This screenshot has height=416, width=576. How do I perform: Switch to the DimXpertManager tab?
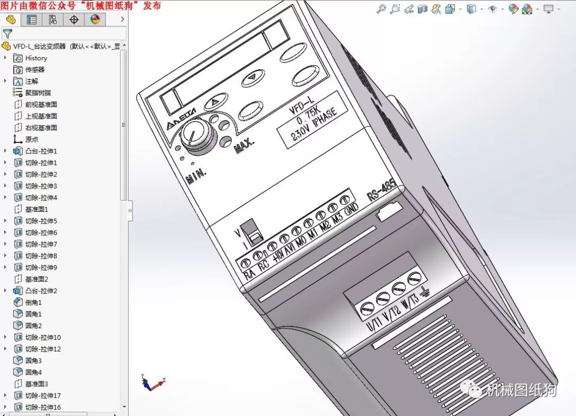click(x=74, y=20)
